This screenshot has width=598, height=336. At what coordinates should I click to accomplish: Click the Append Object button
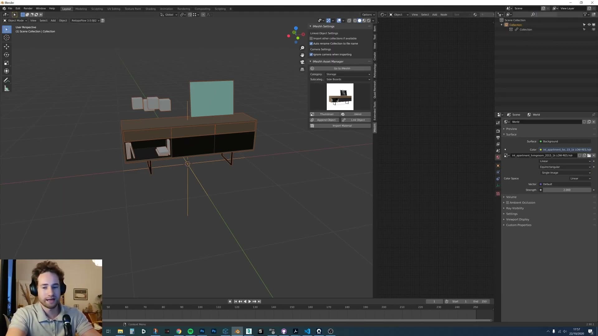[x=324, y=120]
